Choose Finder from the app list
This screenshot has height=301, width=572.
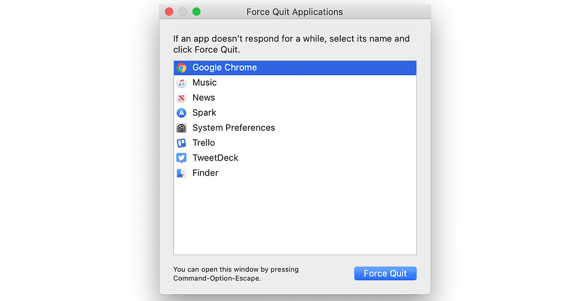(x=205, y=173)
